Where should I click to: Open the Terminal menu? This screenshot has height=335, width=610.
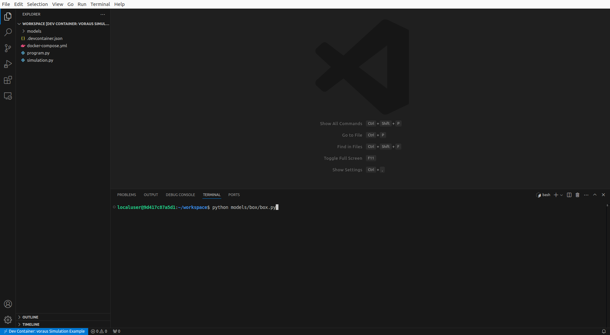click(100, 4)
